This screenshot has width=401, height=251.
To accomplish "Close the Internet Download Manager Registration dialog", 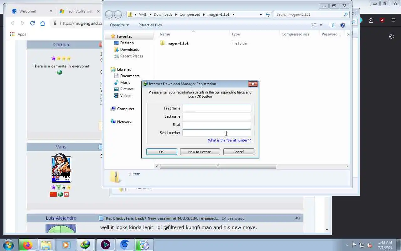I will (x=253, y=84).
